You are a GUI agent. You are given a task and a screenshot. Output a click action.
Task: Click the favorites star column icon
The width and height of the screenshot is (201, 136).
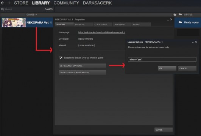175,15
